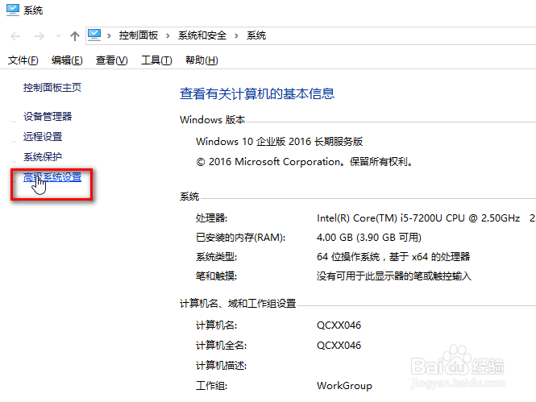Screen dimensions: 536x402
Task: Select processor value Intel(R) Core(TM) i5-7200U
Action: pyautogui.click(x=418, y=218)
